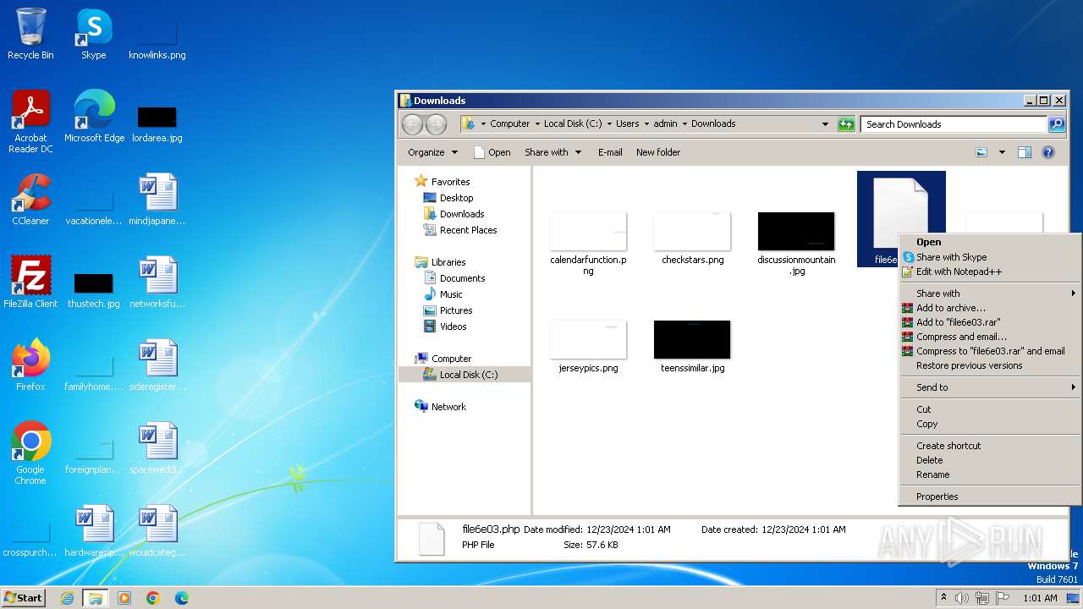Open CCleaner desktop shortcut
1083x609 pixels.
pos(30,200)
